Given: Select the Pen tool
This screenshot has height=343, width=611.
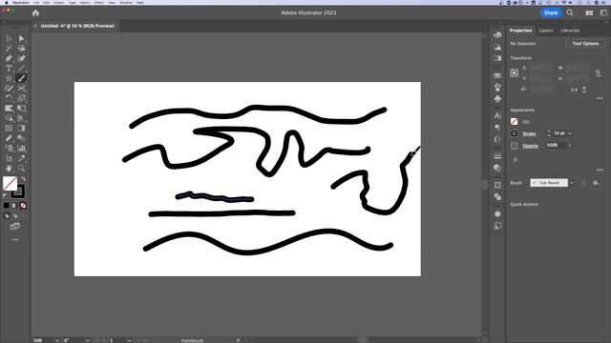Looking at the screenshot, I should tap(9, 58).
